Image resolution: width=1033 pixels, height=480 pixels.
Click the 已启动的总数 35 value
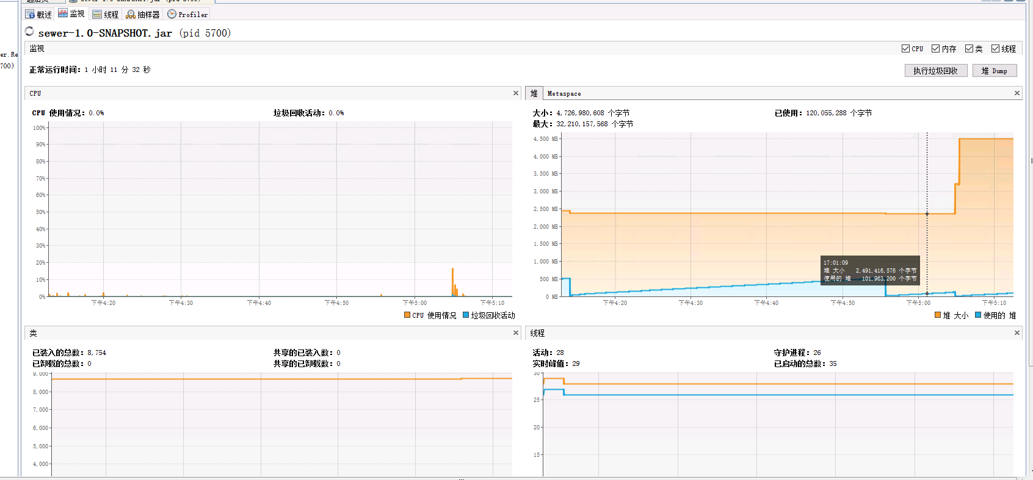point(833,364)
